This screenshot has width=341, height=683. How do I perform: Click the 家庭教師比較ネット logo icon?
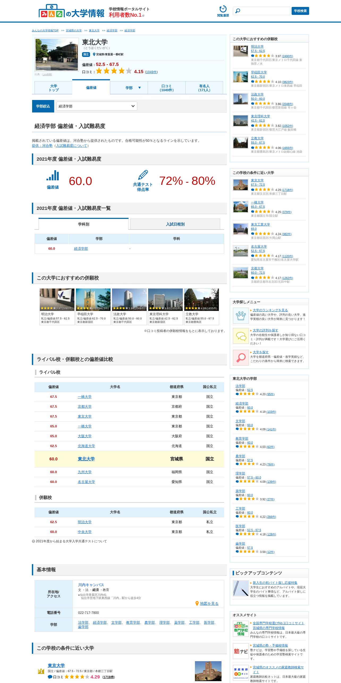pos(241,673)
